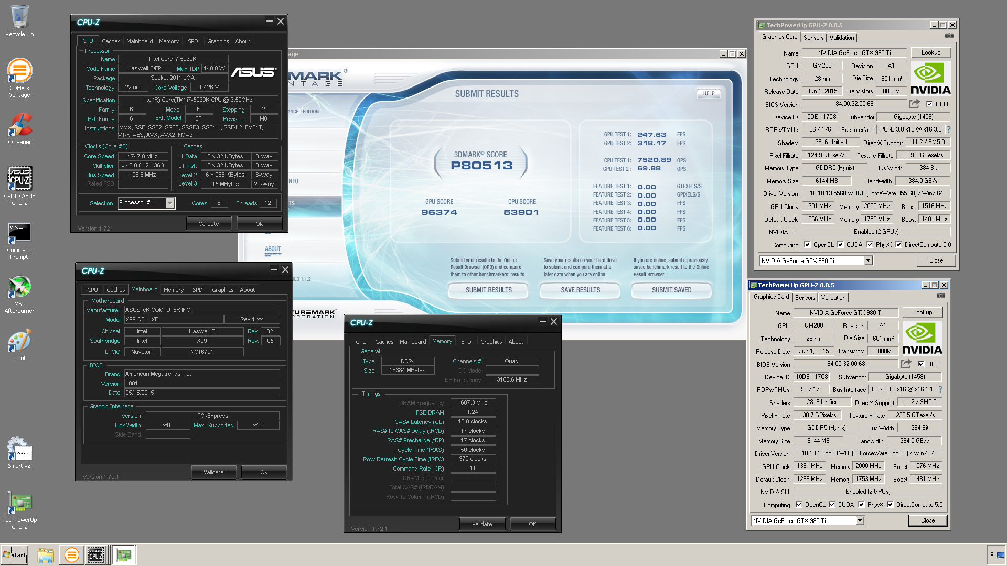
Task: Open GPU selector dropdown in upper GPU-Z
Action: [x=868, y=260]
